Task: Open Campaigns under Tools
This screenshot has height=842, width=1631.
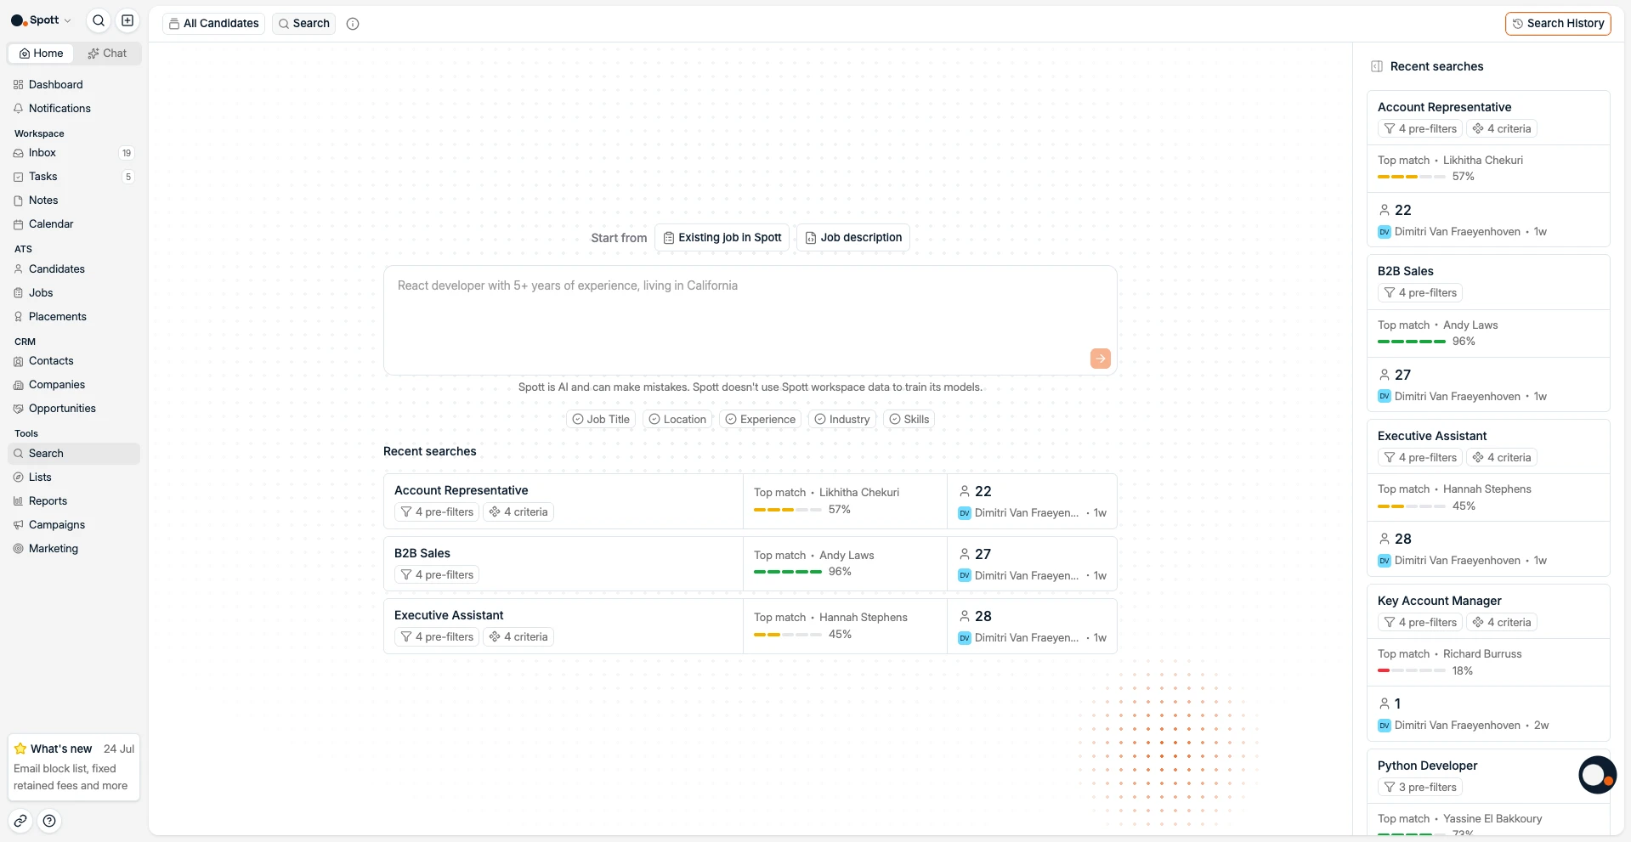Action: [74, 525]
